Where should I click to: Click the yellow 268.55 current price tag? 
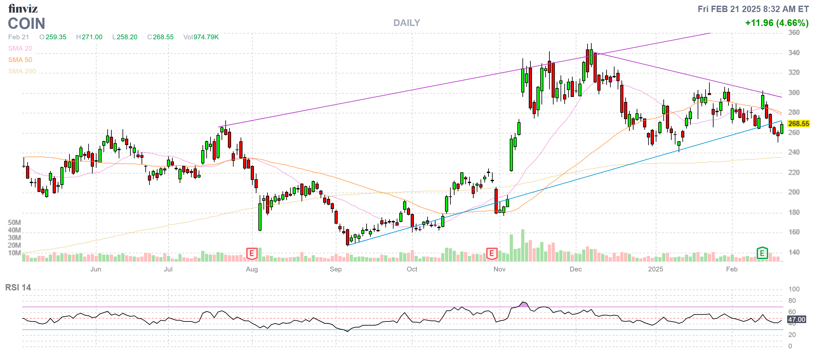[799, 124]
